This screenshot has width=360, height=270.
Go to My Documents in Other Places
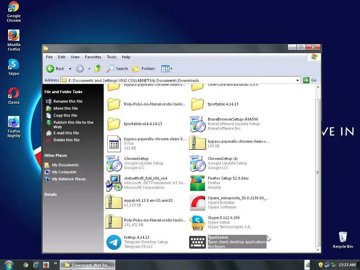(65, 165)
